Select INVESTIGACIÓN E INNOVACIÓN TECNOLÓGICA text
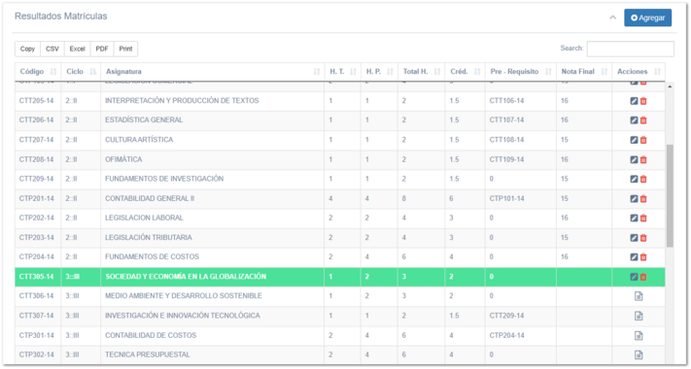 [183, 316]
